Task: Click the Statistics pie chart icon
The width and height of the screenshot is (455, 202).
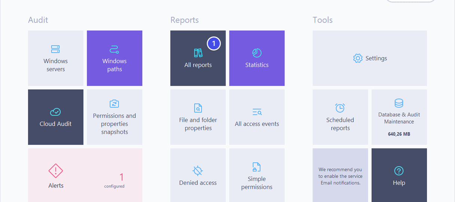Action: [257, 53]
